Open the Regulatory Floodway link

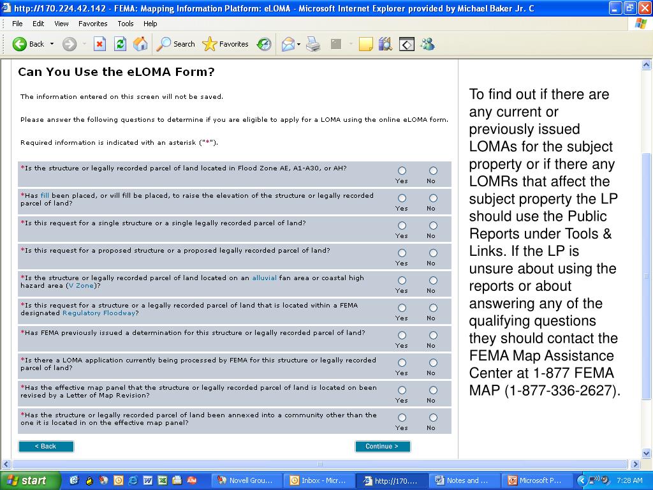tap(99, 313)
